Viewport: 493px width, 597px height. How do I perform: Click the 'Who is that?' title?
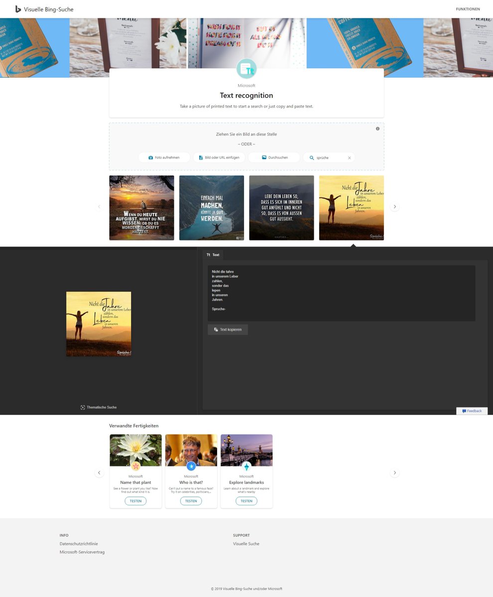tap(191, 483)
